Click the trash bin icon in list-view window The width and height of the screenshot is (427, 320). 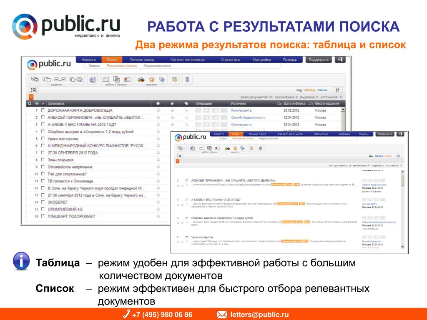[x=260, y=148]
